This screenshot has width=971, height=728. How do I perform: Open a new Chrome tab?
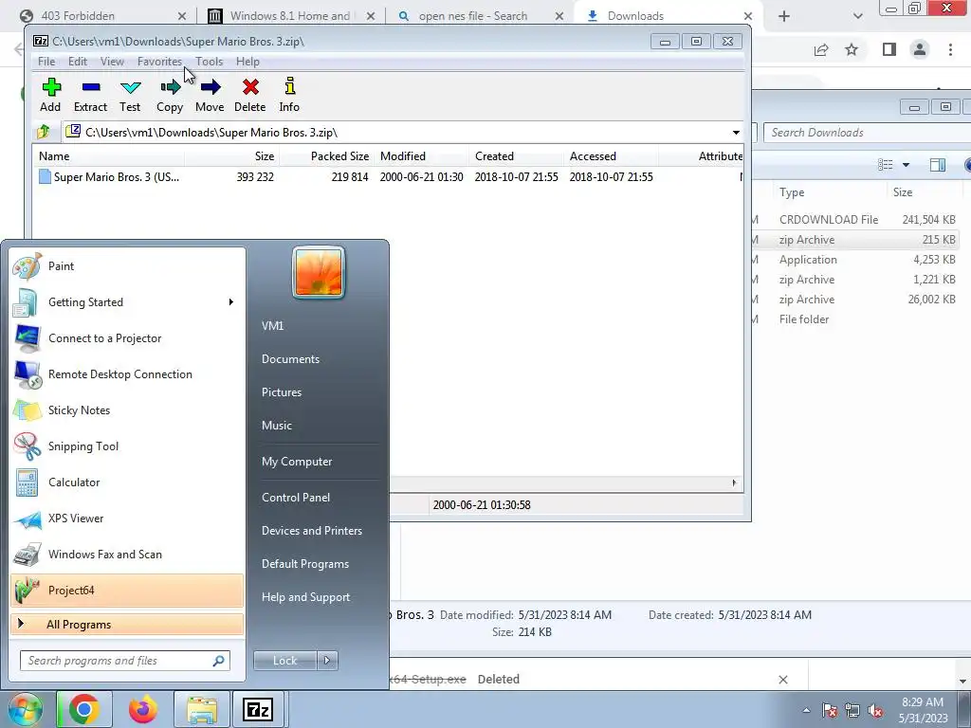tap(784, 16)
